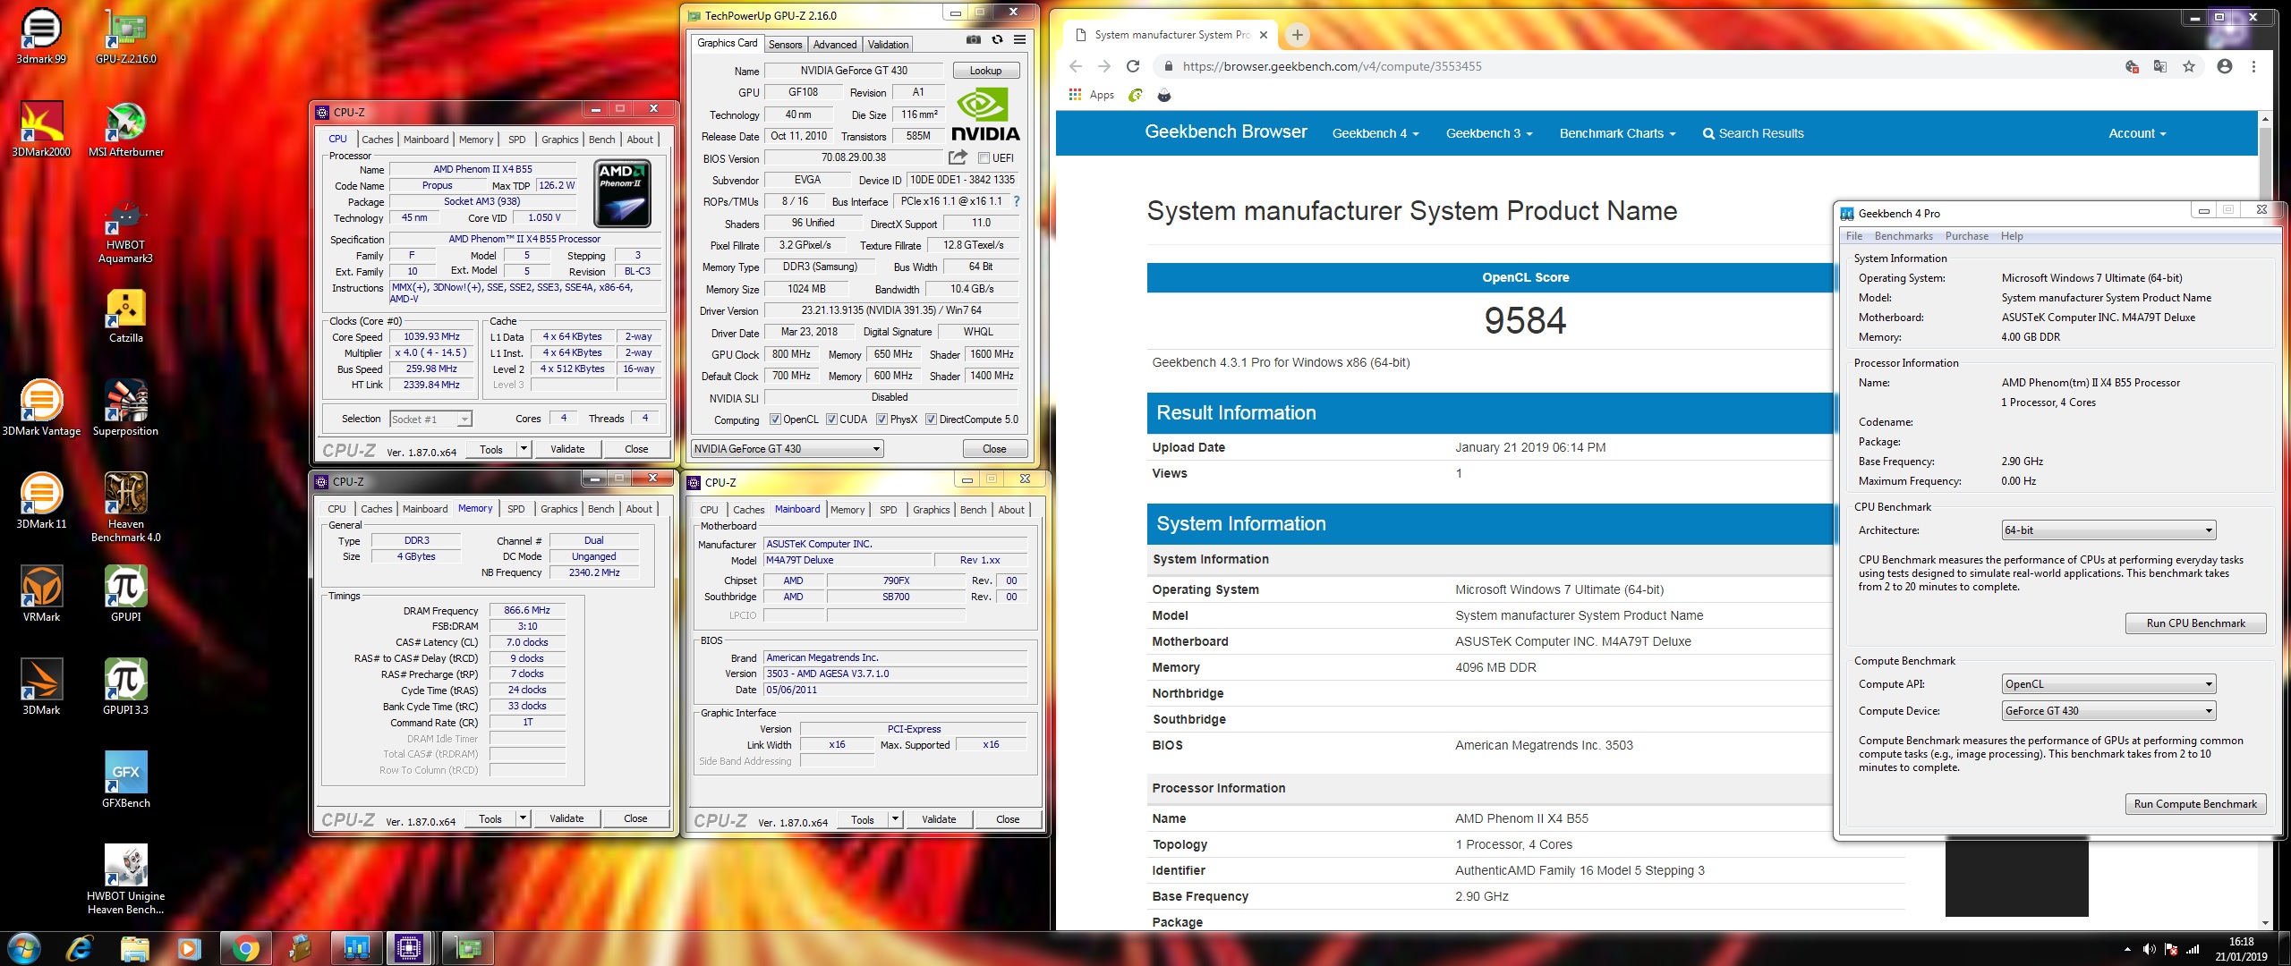Open the Compute Device GeForce GT 430 dropdown
This screenshot has height=966, width=2291.
coord(2108,711)
